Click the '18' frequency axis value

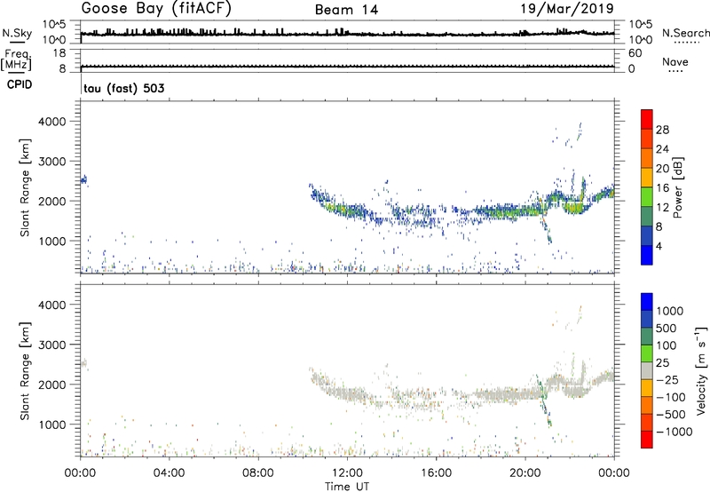click(x=59, y=53)
